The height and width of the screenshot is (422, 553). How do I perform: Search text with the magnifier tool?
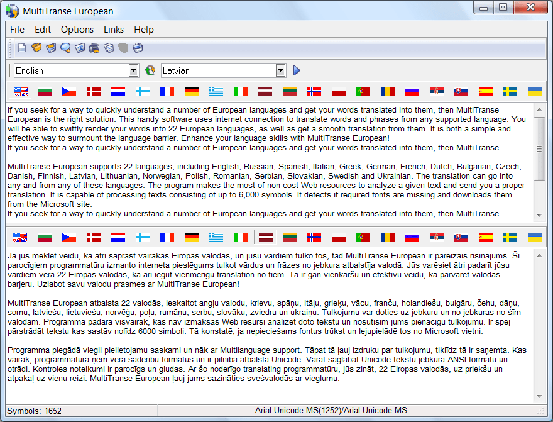click(65, 48)
